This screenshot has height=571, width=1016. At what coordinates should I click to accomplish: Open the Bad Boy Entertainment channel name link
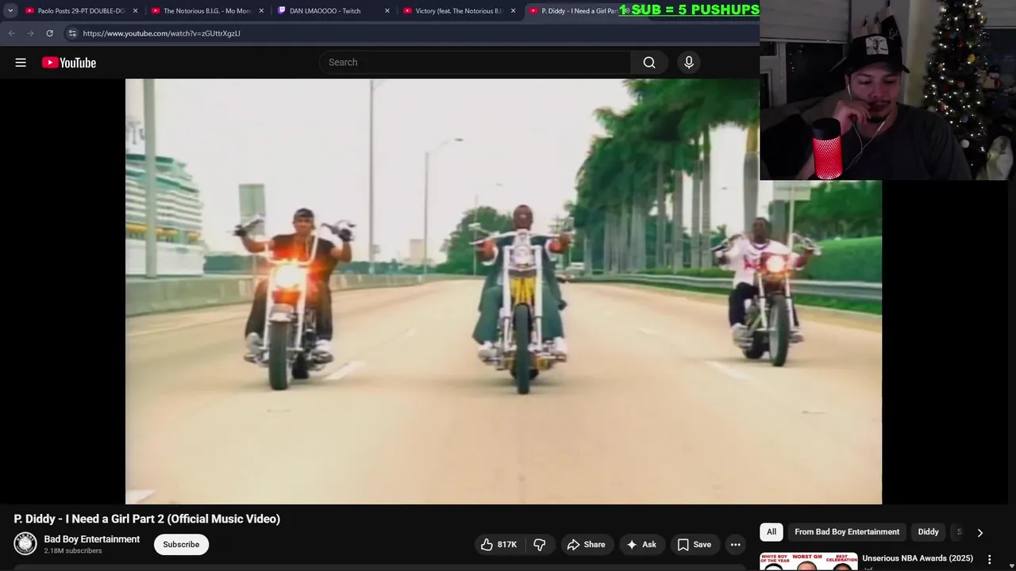click(92, 539)
